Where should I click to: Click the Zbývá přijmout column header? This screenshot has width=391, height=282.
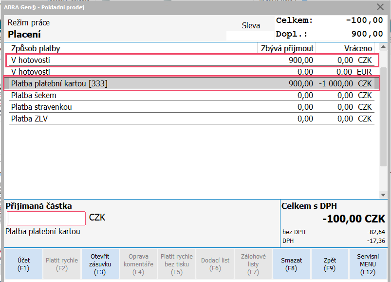[x=287, y=48]
